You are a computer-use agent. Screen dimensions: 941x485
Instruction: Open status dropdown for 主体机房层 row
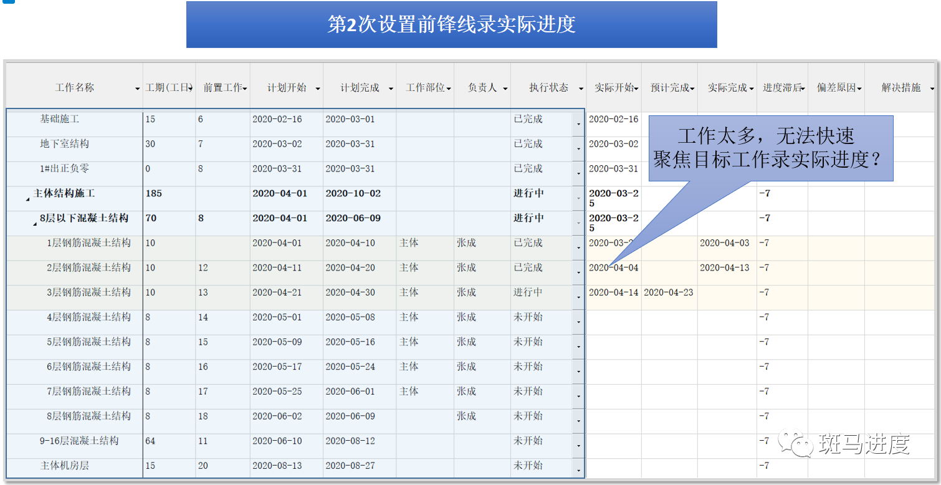[x=578, y=469]
